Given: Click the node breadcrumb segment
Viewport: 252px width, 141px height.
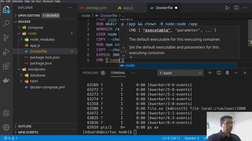Looking at the screenshot, I should point(86,16).
